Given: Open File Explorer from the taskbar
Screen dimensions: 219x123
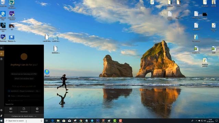Looking at the screenshot, I should tap(58, 121).
